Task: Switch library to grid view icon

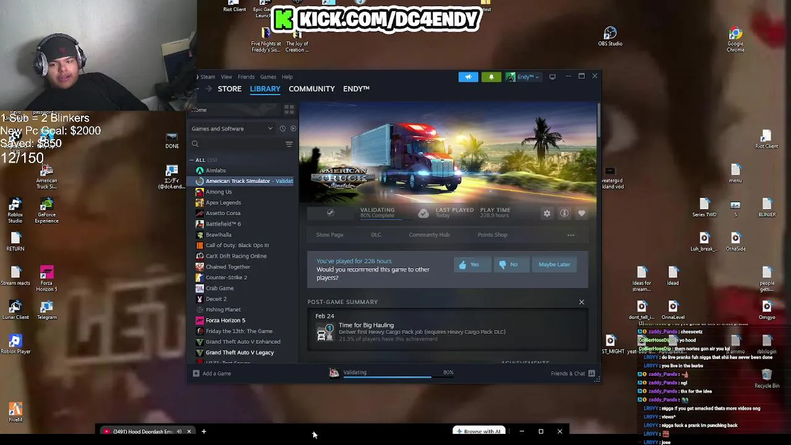Action: [289, 110]
